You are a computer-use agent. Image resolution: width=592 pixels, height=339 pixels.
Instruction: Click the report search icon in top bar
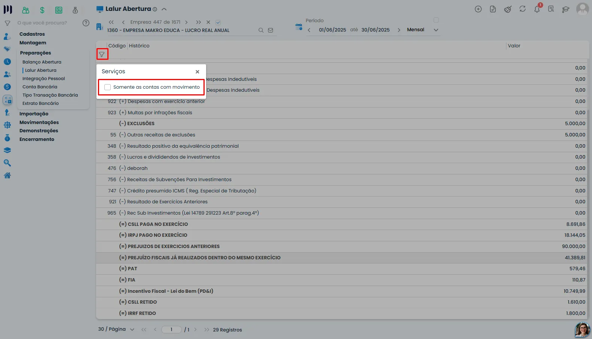pyautogui.click(x=551, y=9)
